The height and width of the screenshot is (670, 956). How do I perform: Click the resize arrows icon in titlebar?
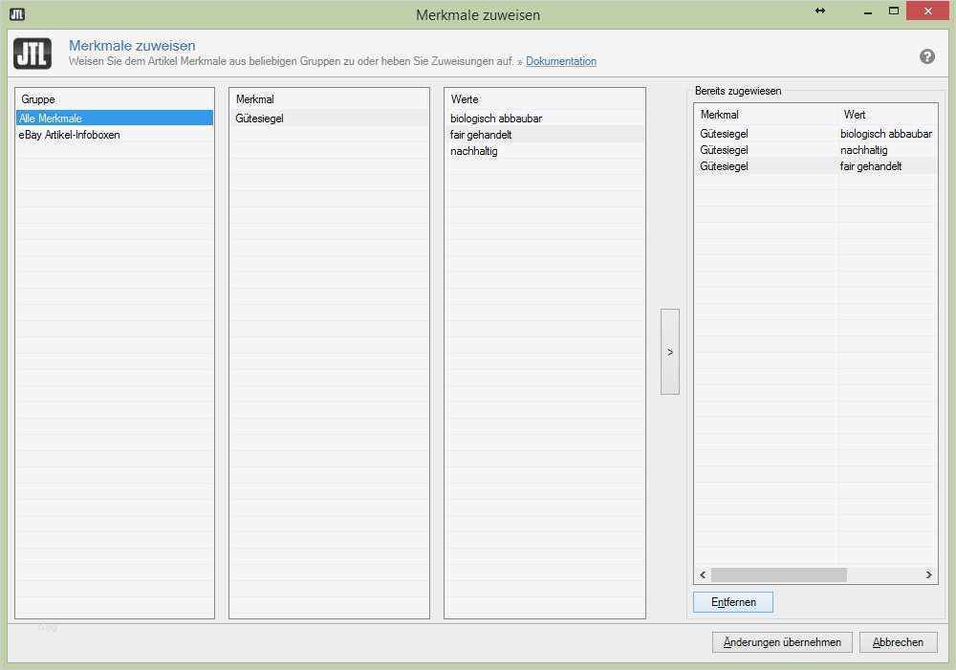click(x=819, y=11)
